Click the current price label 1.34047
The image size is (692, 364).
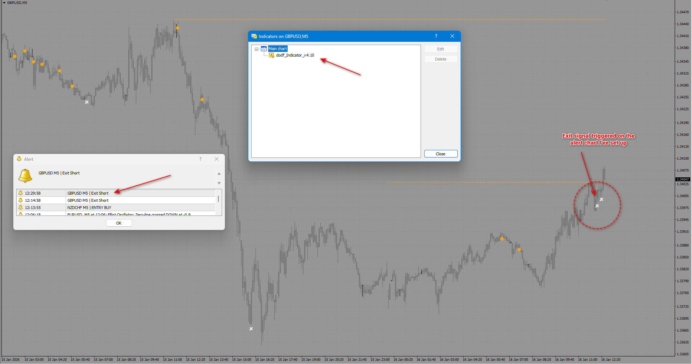pos(683,179)
